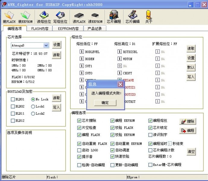Screen dimensions: 208x181
Task: Click the 选项及操作说明 description text area
Action: pos(36,150)
